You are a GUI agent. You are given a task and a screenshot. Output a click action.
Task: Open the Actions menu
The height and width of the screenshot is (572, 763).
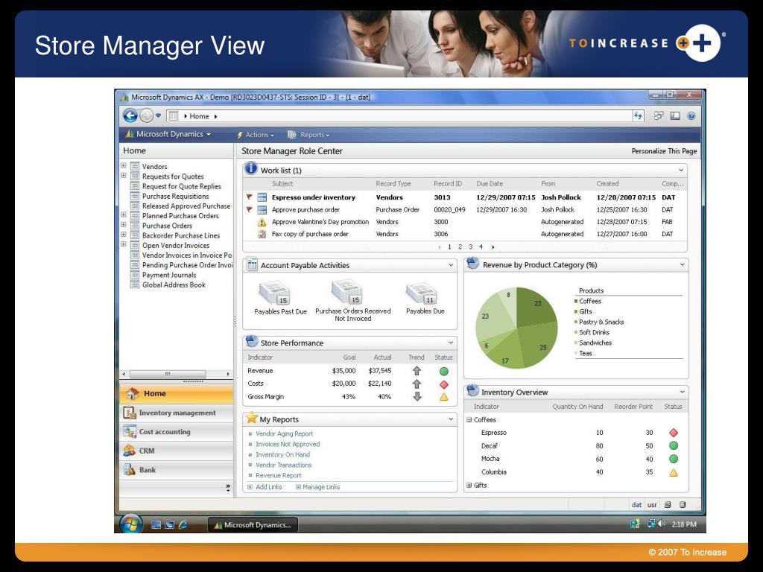click(x=256, y=135)
